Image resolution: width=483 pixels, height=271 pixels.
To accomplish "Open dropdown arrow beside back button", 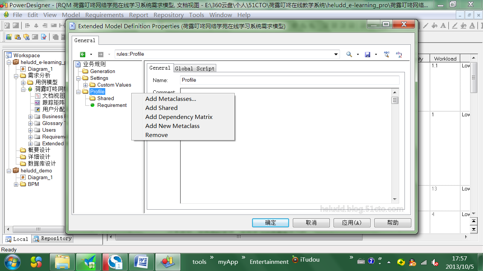I will click(x=91, y=55).
